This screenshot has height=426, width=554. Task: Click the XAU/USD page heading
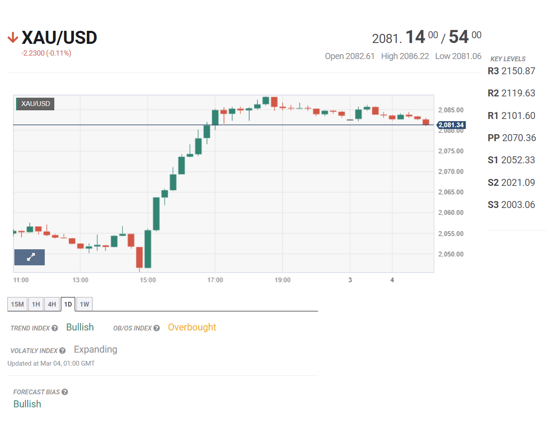[59, 38]
